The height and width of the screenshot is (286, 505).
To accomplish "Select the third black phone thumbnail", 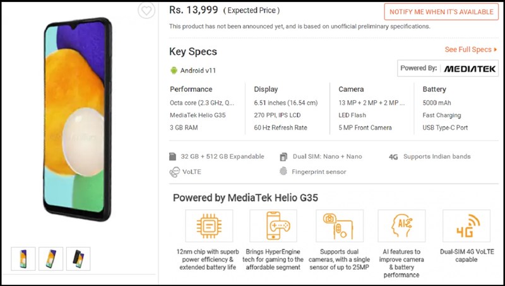I will (x=78, y=259).
